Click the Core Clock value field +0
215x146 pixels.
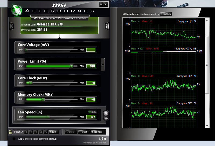point(91,83)
